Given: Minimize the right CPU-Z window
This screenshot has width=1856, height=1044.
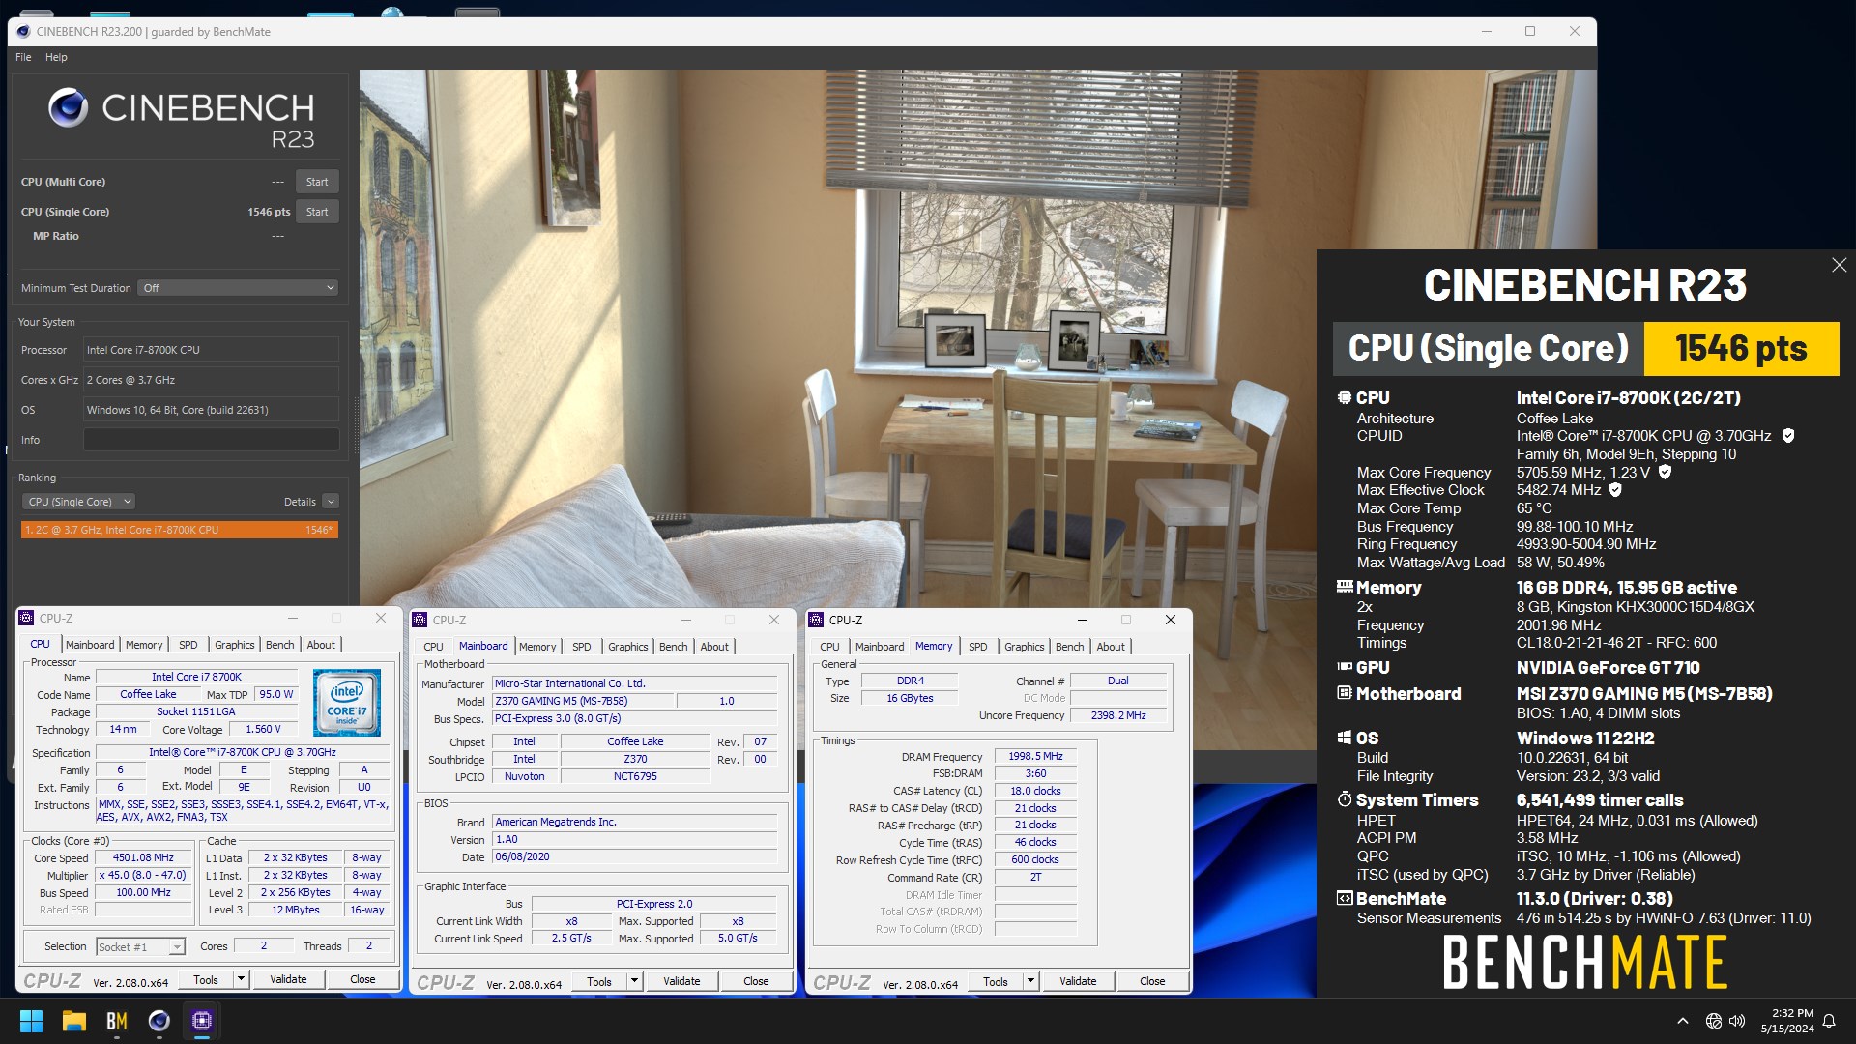Looking at the screenshot, I should 1083,620.
